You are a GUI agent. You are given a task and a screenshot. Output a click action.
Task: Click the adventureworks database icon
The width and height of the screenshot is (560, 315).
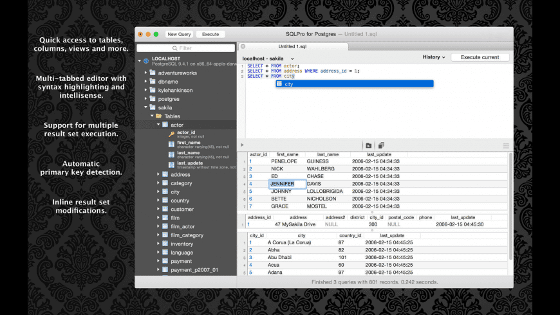click(153, 73)
